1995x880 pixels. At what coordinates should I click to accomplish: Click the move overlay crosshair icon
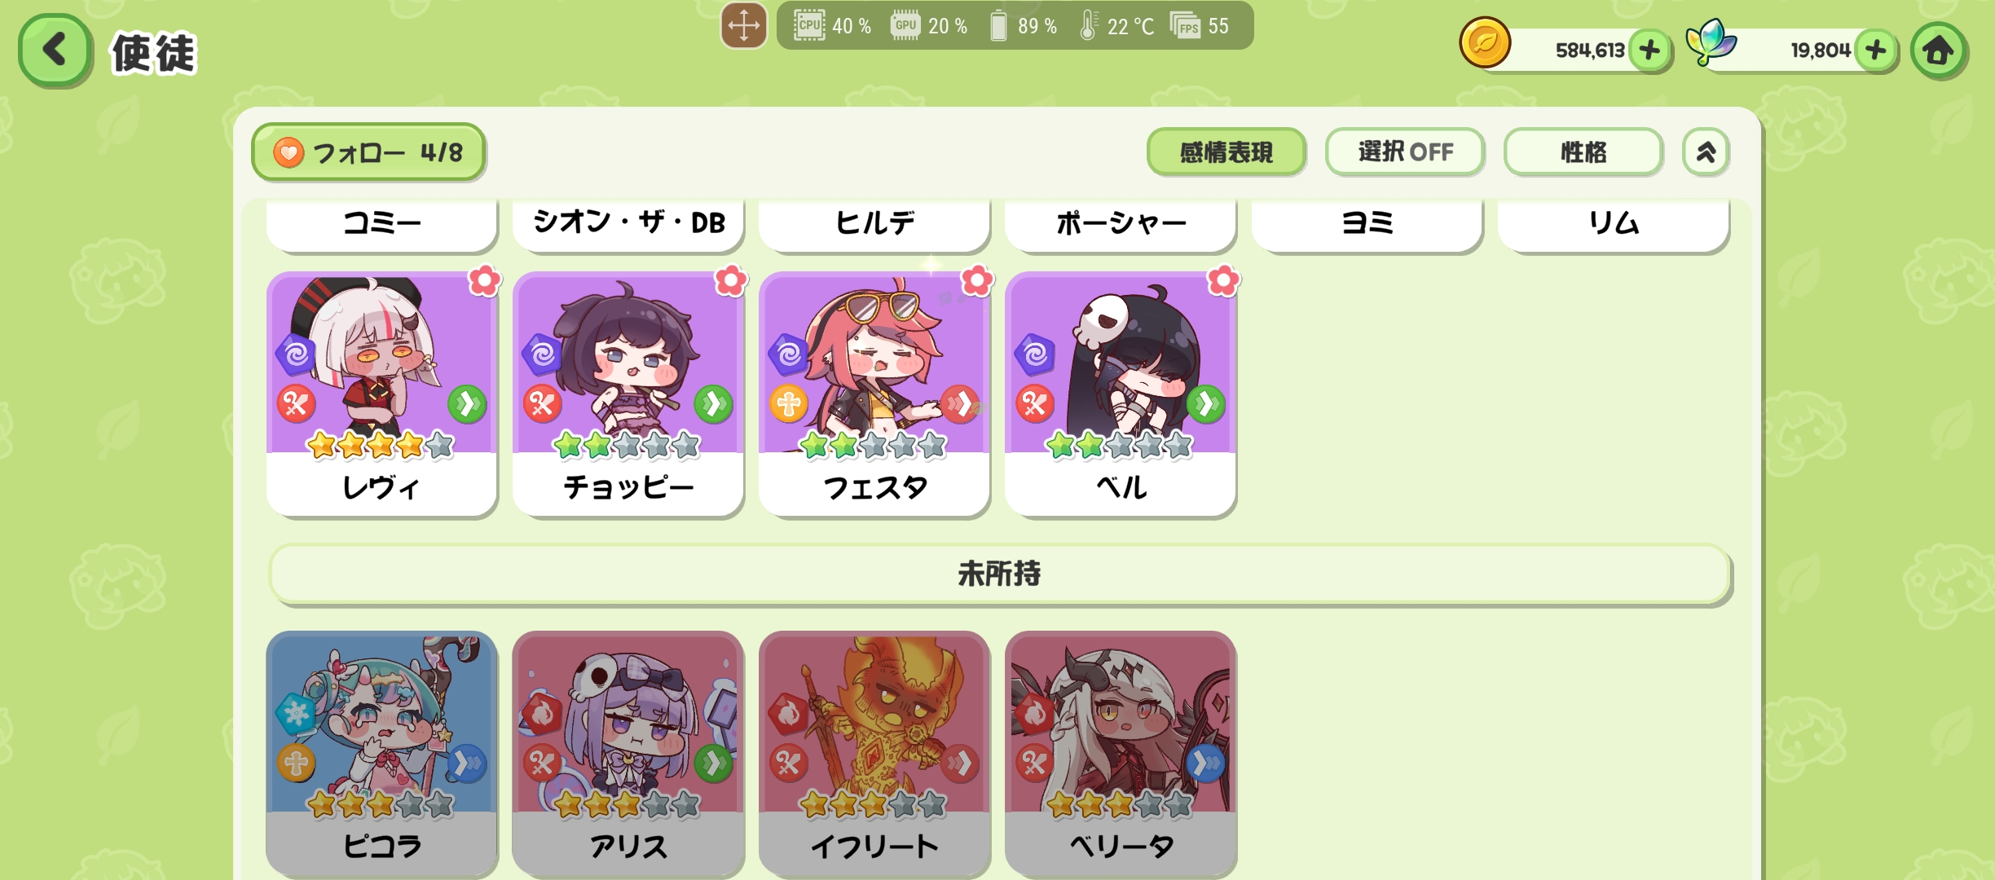(743, 25)
